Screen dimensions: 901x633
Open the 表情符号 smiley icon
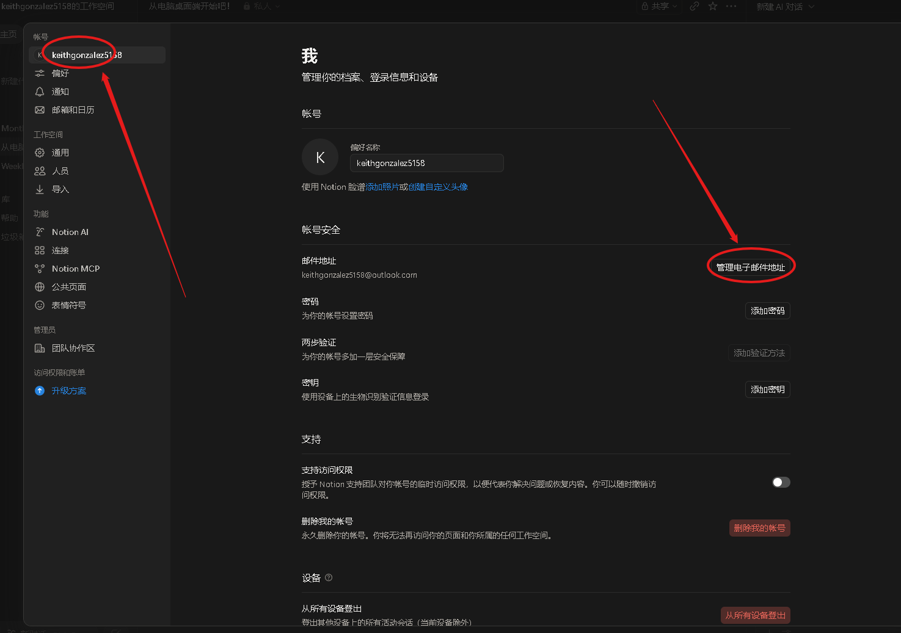pyautogui.click(x=40, y=305)
